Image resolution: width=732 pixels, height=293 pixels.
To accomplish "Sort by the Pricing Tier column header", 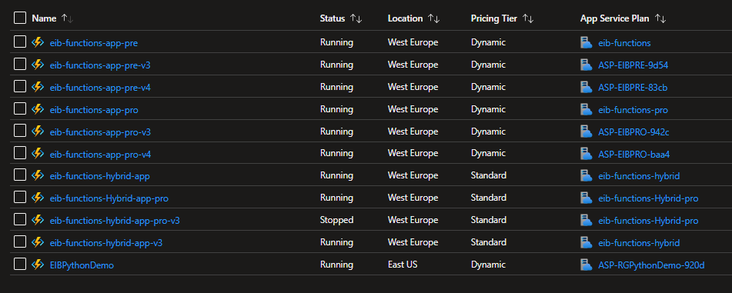I will click(x=503, y=18).
